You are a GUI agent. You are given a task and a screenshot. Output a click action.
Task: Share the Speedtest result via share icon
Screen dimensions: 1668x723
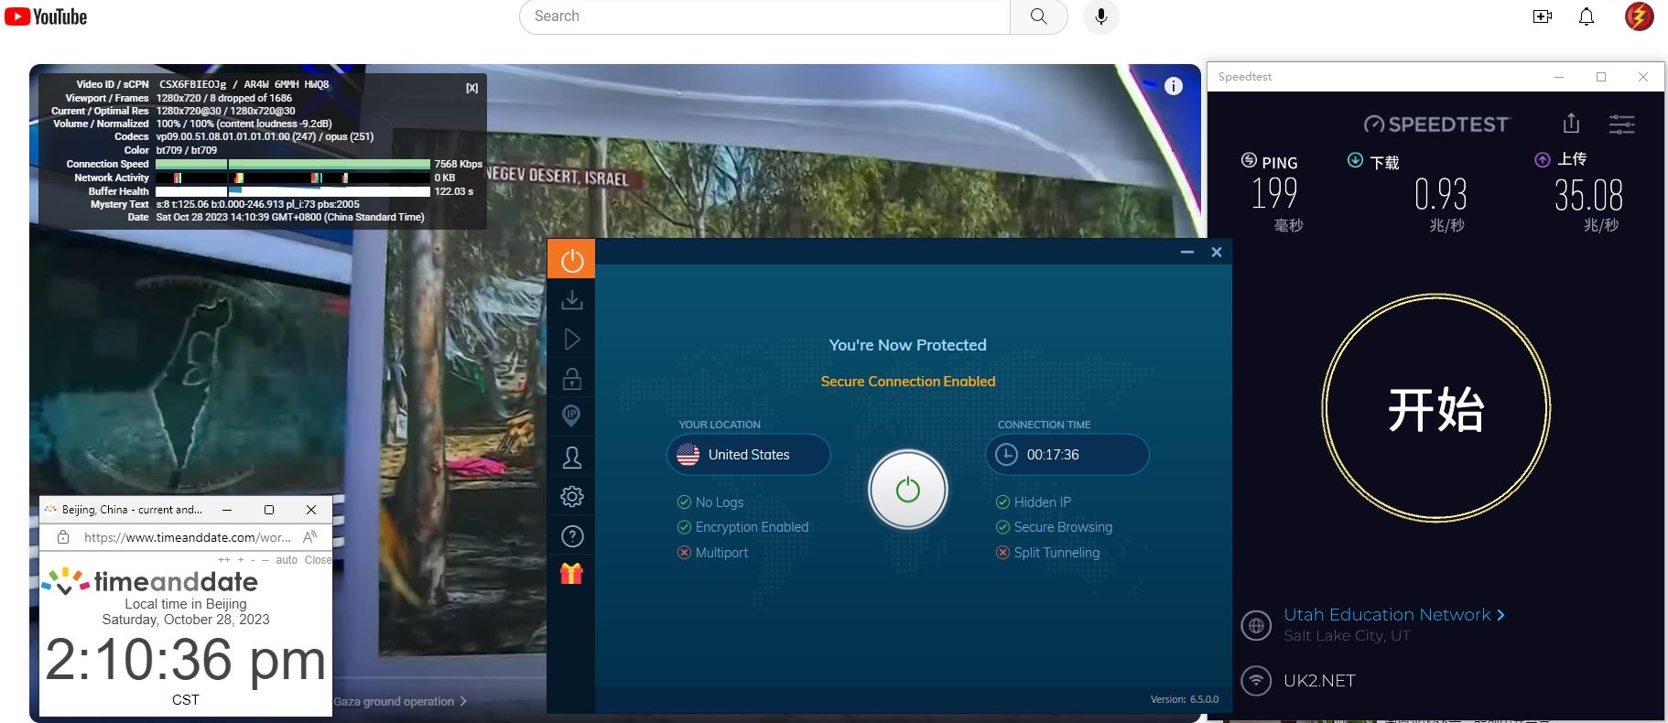[1571, 124]
